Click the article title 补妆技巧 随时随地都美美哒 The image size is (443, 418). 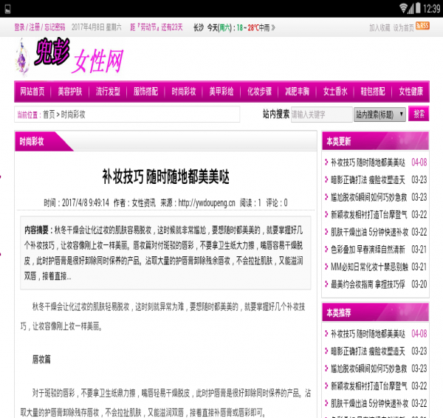click(166, 177)
